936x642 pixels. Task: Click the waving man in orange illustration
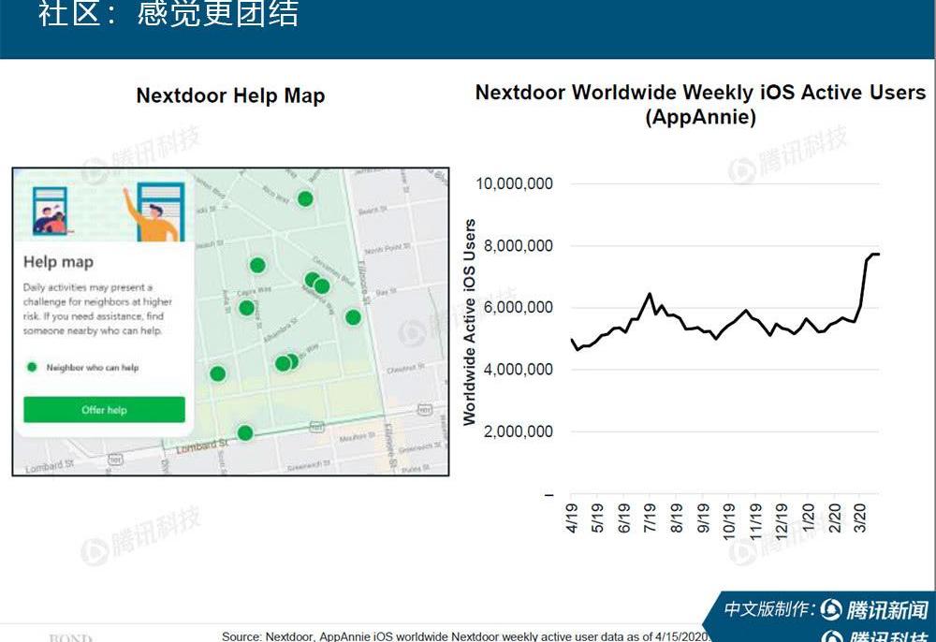pos(154,213)
